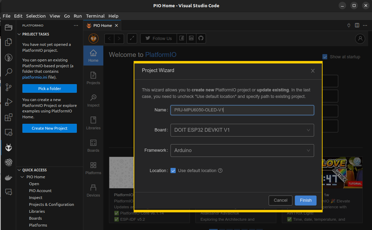Open the Explorer files view
Viewport: 372px width, 230px height.
point(9,42)
